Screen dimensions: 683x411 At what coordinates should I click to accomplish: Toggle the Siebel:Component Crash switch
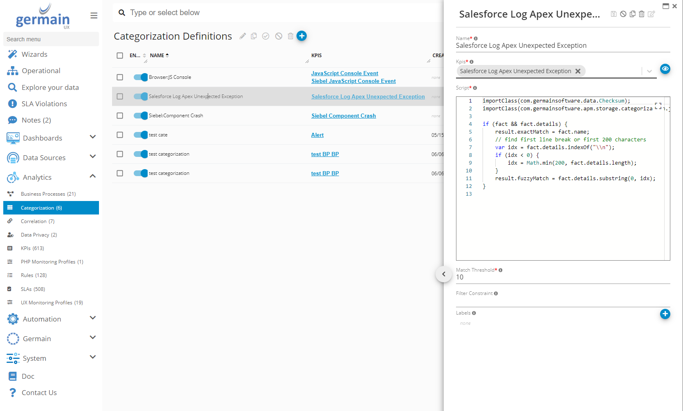(140, 116)
